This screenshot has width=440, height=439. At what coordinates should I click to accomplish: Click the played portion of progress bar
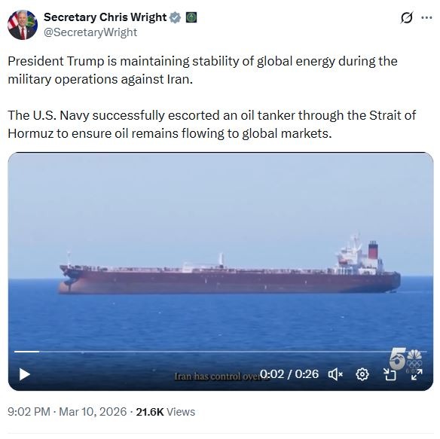point(26,352)
